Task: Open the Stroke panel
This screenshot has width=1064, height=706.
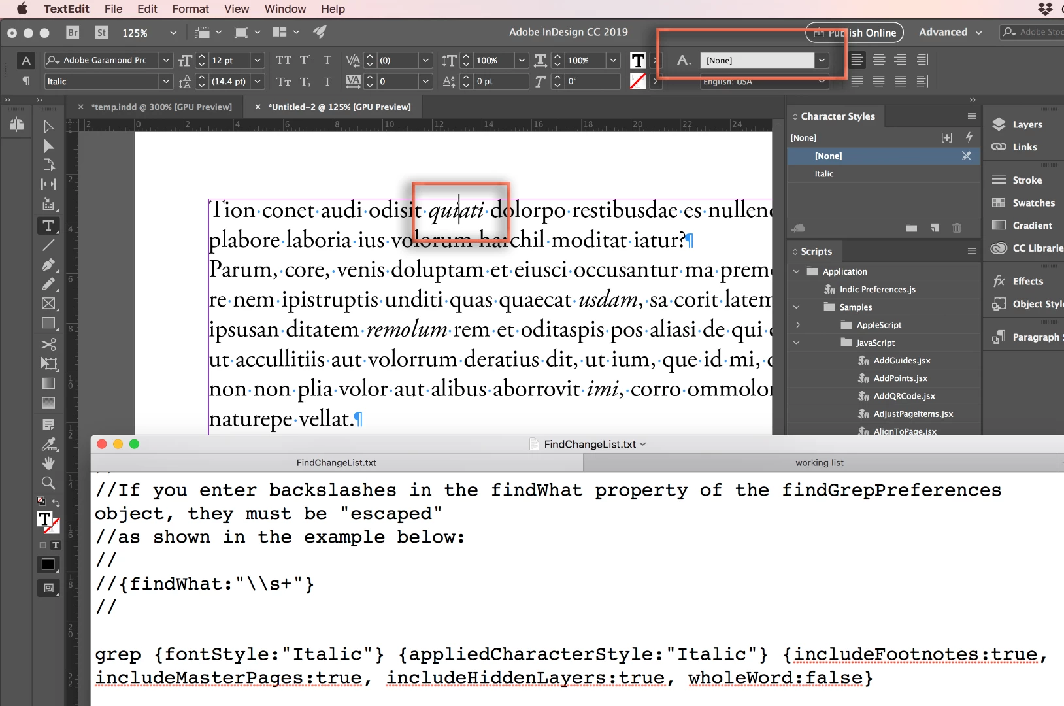Action: coord(1017,180)
